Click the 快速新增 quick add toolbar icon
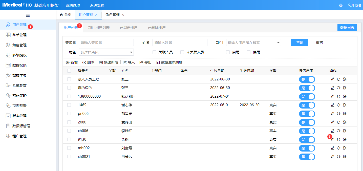Screen dimensions: 363x171 pyautogui.click(x=109, y=62)
